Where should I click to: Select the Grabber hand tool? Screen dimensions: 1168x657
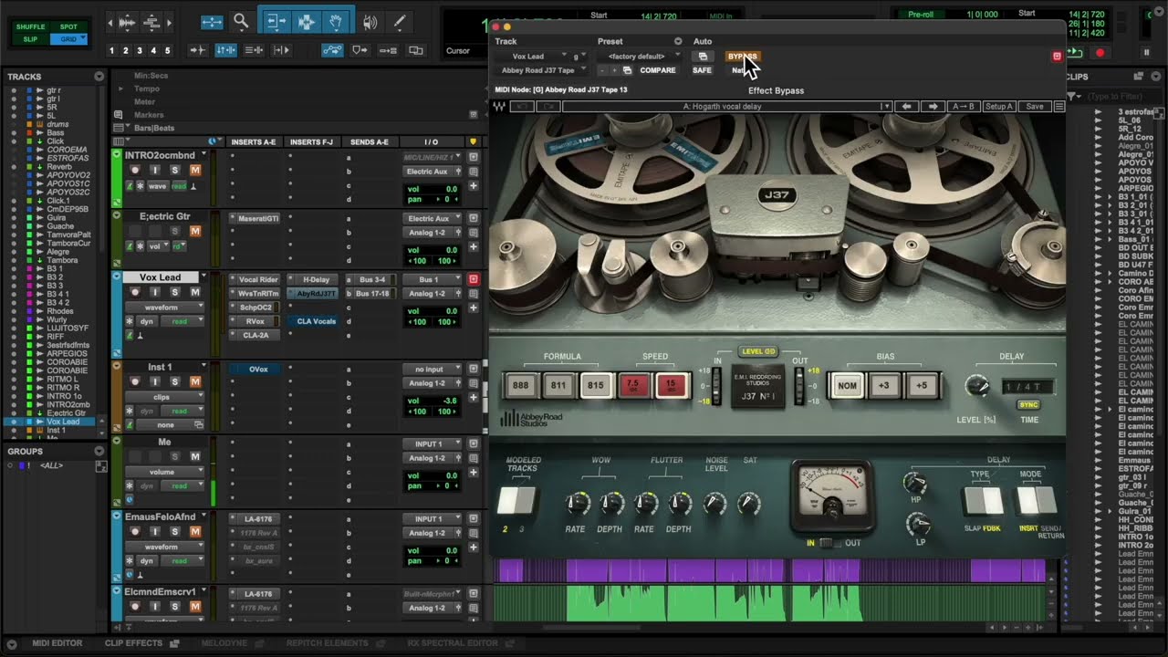coord(336,21)
